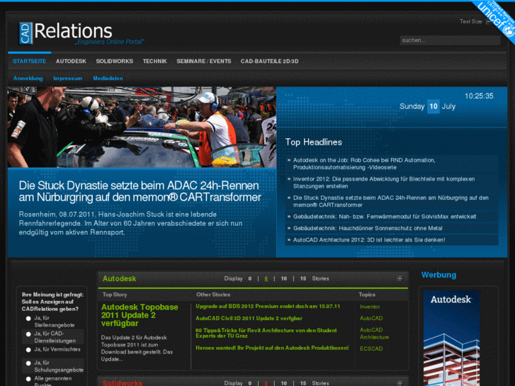
Task: Open the AutoCAD Architecture topic link
Action: click(x=374, y=334)
